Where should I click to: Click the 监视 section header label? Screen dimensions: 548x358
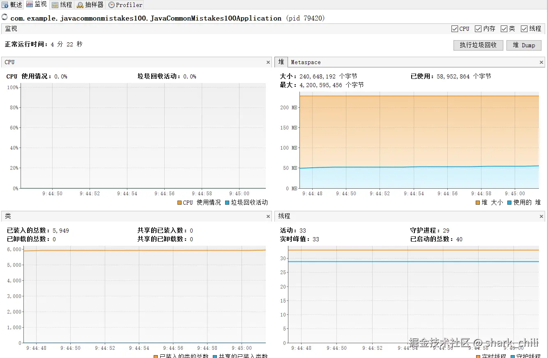click(x=11, y=29)
